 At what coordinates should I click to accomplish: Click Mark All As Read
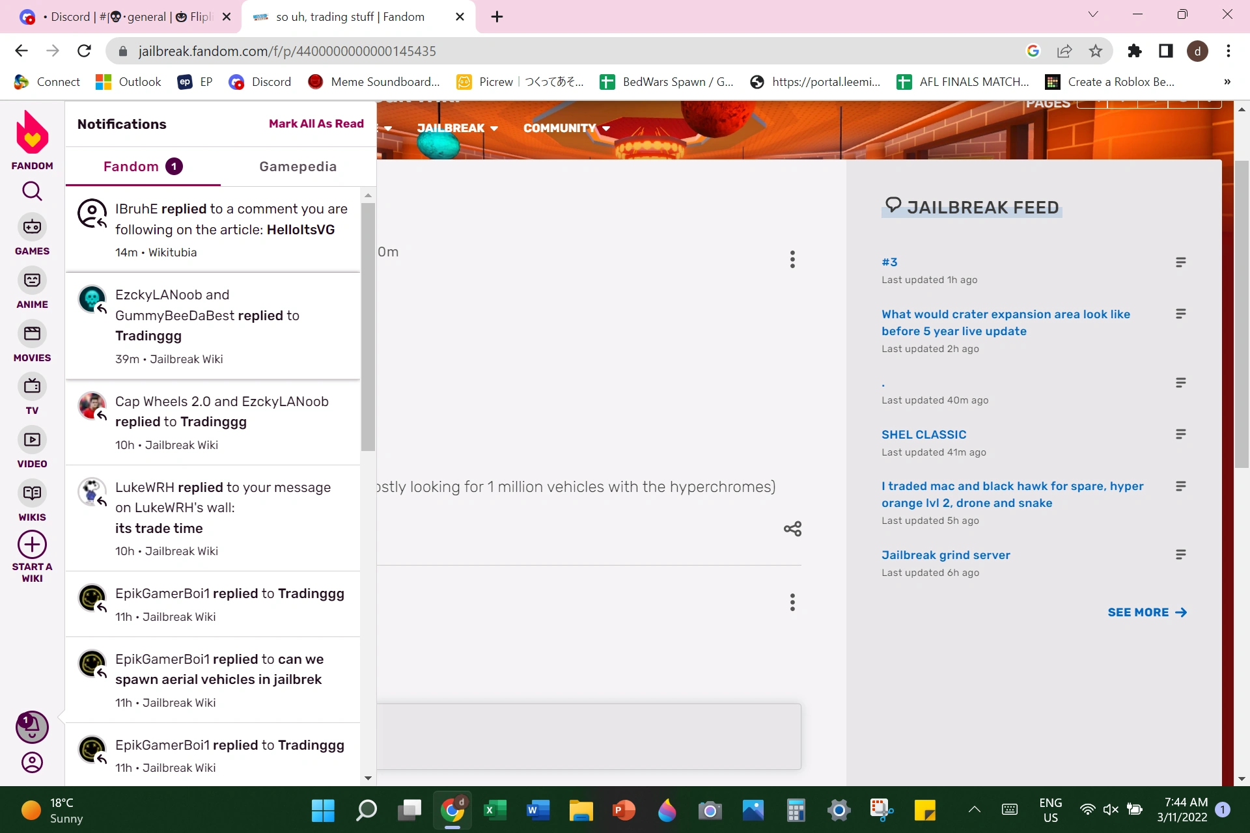(x=316, y=124)
